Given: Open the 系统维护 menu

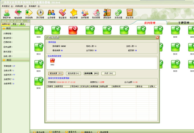Looking at the screenshot, I should click(x=34, y=6).
